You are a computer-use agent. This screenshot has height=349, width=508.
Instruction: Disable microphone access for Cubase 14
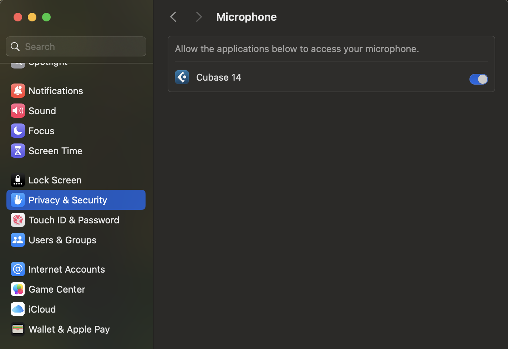coord(478,79)
